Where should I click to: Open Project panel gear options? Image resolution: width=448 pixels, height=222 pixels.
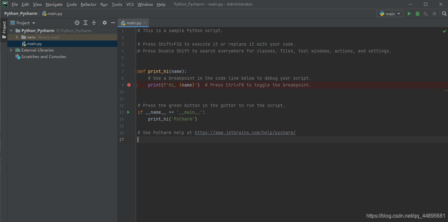point(104,23)
